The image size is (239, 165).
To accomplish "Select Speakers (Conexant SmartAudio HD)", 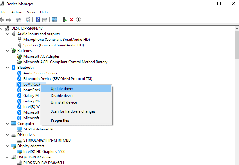I will (x=53, y=45).
